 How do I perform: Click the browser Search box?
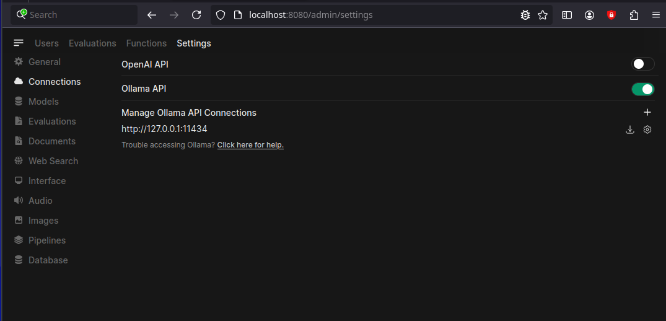coord(74,15)
